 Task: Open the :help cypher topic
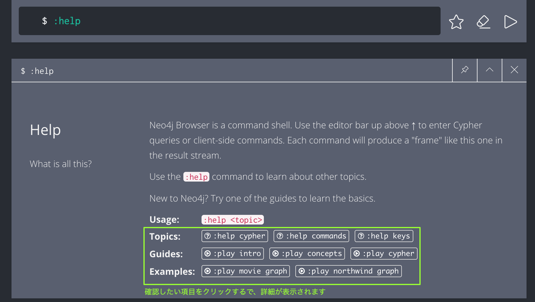pyautogui.click(x=235, y=236)
